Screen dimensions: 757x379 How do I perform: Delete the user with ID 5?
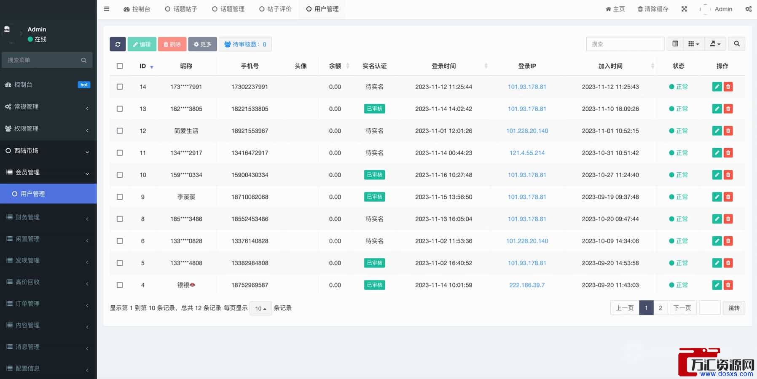728,263
